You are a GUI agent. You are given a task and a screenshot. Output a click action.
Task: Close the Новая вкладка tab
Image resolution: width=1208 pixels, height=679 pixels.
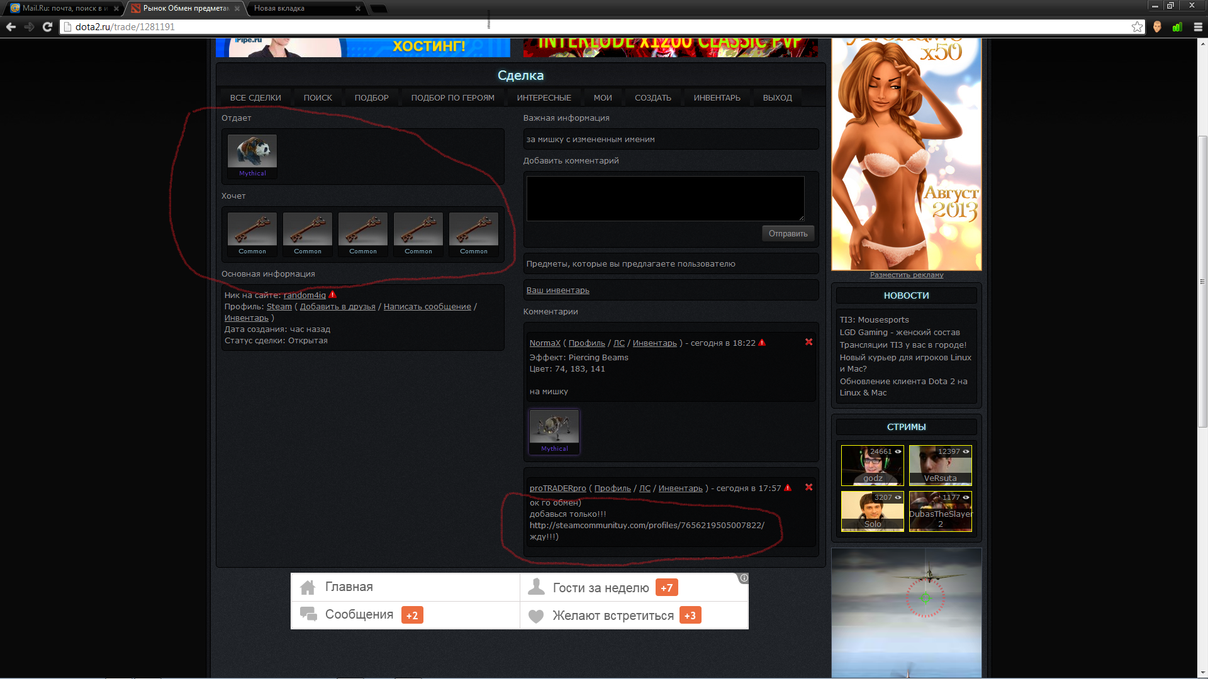coord(357,8)
